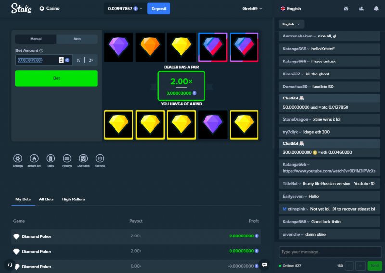
Task: Switch to Manual betting mode
Action: tap(36, 39)
